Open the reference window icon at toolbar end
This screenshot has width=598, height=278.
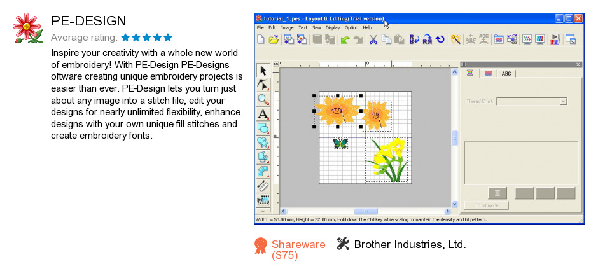pyautogui.click(x=571, y=39)
